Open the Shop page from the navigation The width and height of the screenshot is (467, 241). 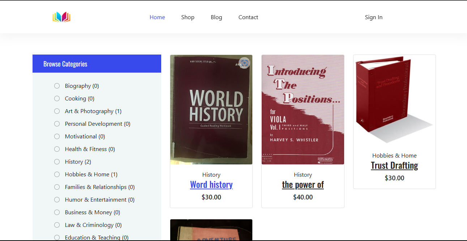click(x=188, y=17)
